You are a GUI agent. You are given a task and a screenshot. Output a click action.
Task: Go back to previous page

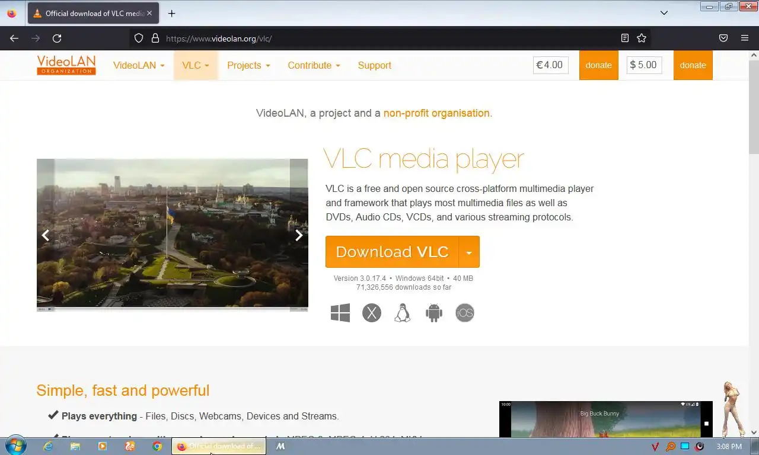(x=14, y=38)
